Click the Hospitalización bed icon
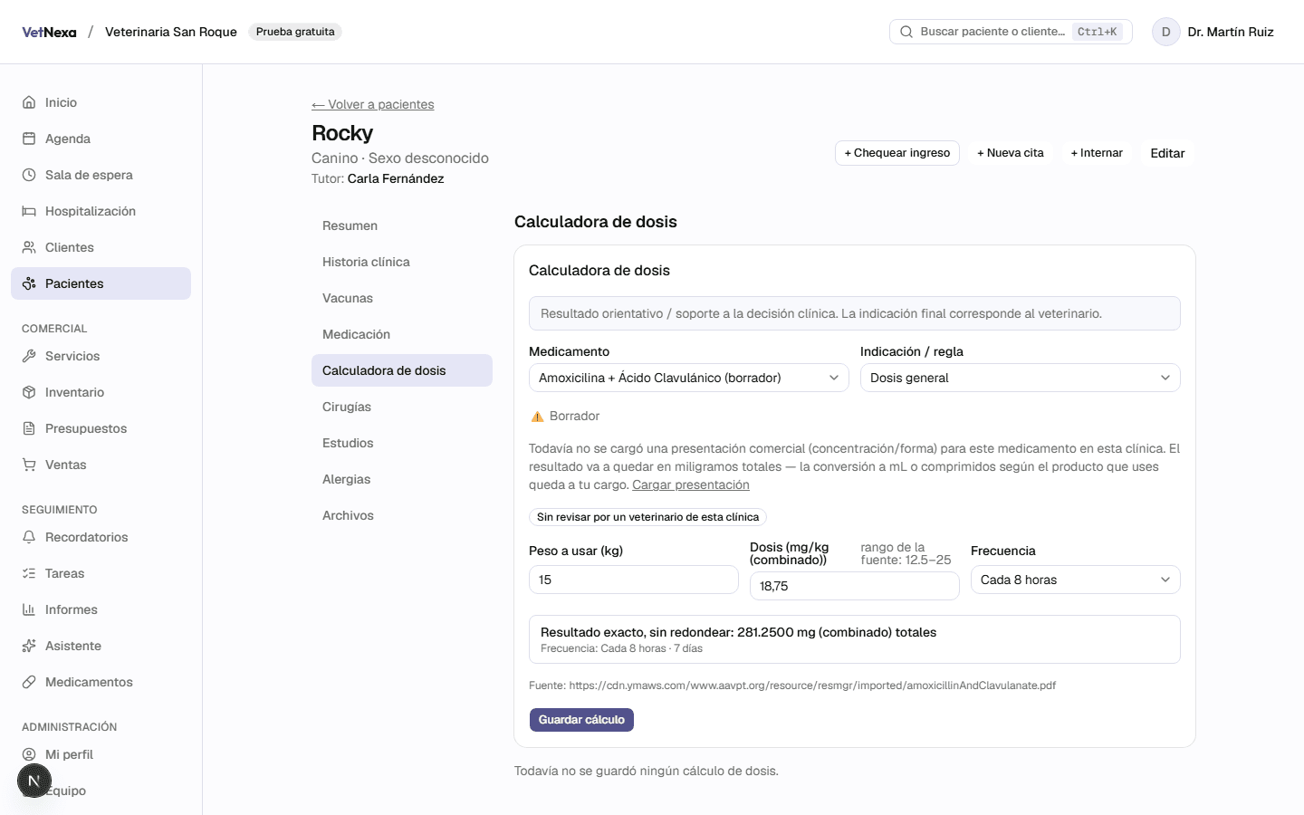Viewport: 1304px width, 815px height. click(29, 211)
